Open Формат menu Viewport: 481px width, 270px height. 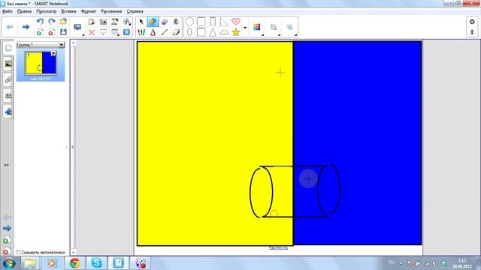click(x=89, y=11)
